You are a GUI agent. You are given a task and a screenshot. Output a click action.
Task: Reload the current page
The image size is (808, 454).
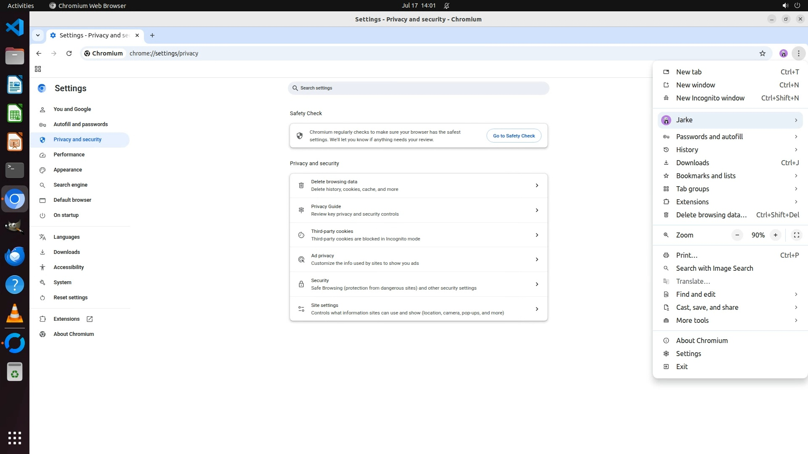[x=69, y=53]
